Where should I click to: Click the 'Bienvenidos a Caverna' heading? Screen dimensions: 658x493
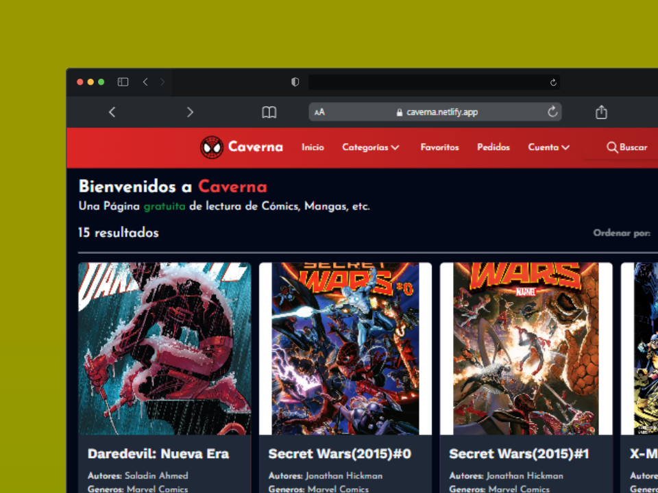[173, 186]
